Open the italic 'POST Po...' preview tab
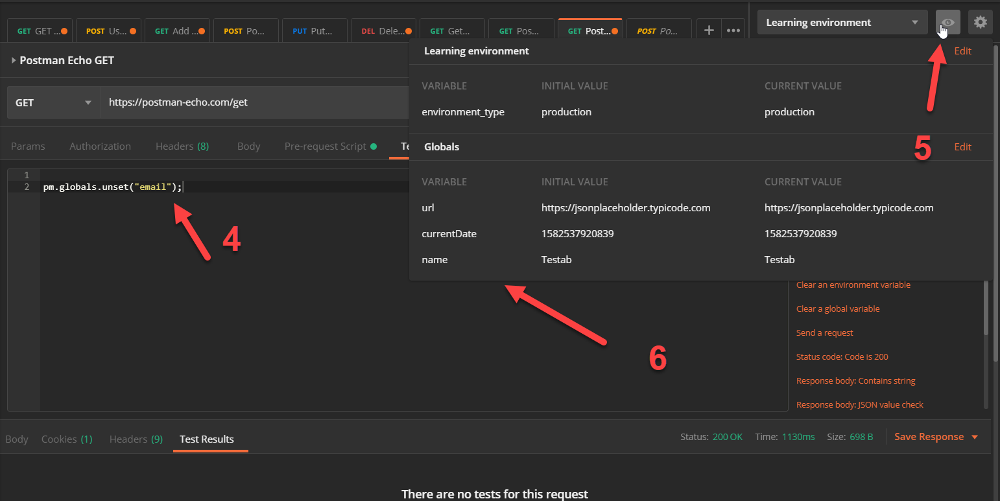This screenshot has height=501, width=1000. point(658,30)
